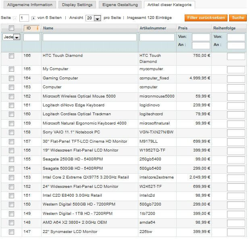Sort by ID column descending arrow
250x239 pixels.
[x=37, y=28]
